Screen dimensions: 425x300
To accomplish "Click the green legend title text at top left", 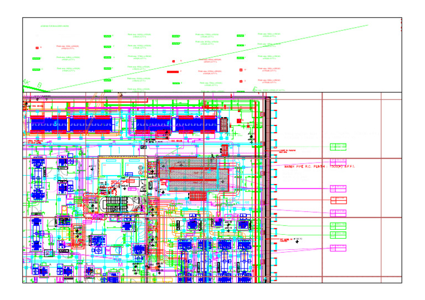I will [x=55, y=26].
